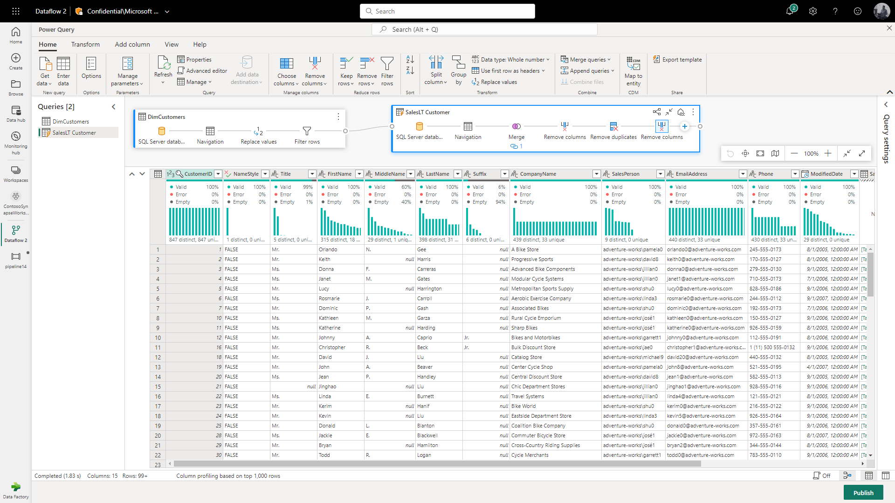
Task: Expand the Data type: Whole number dropdown
Action: tap(511, 59)
